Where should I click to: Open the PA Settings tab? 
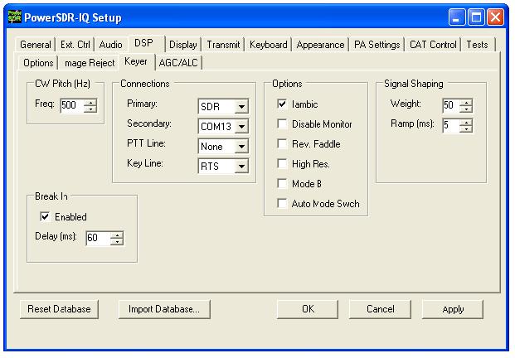point(377,45)
